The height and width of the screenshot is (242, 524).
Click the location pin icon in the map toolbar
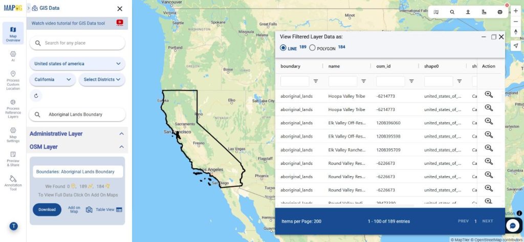point(468,12)
